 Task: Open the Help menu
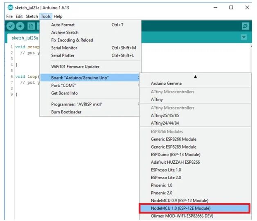58,16
